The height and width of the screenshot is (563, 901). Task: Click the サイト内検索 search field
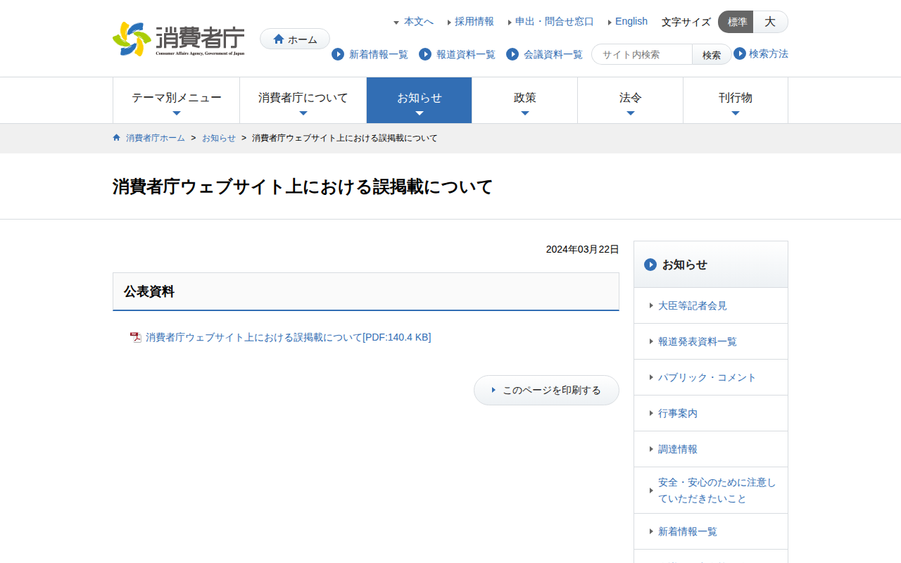642,54
